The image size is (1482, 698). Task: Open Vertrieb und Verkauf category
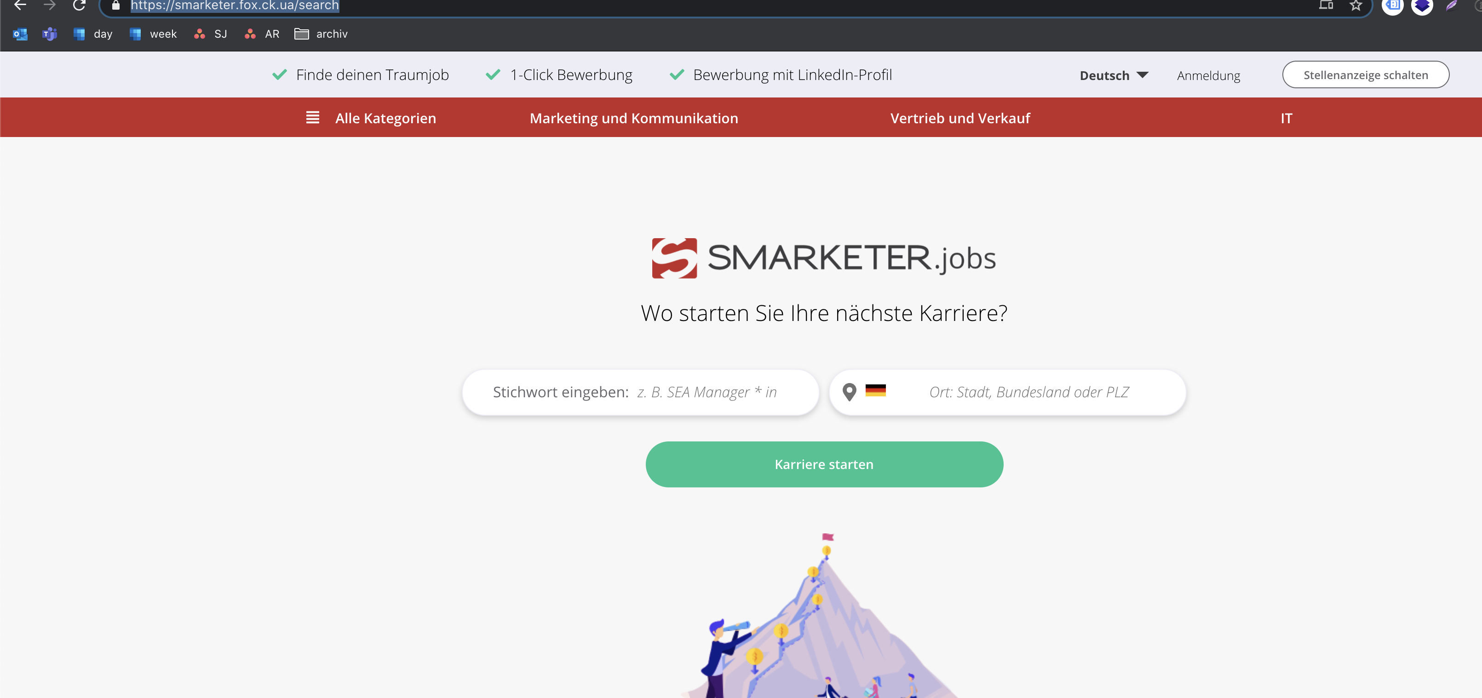coord(960,119)
